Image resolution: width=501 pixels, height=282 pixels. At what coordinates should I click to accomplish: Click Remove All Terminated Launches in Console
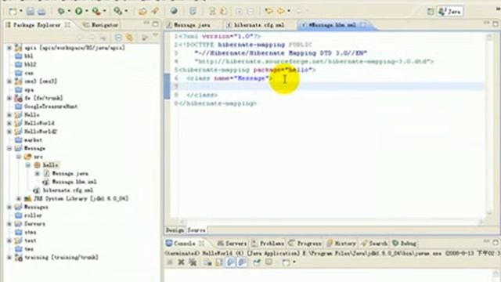[x=193, y=262]
